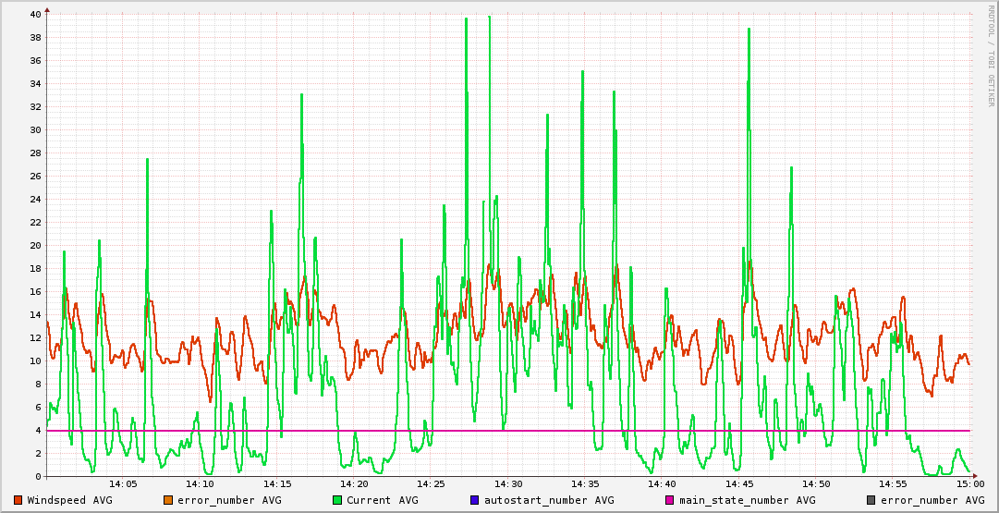Click the 40 value on y-axis

pyautogui.click(x=34, y=14)
